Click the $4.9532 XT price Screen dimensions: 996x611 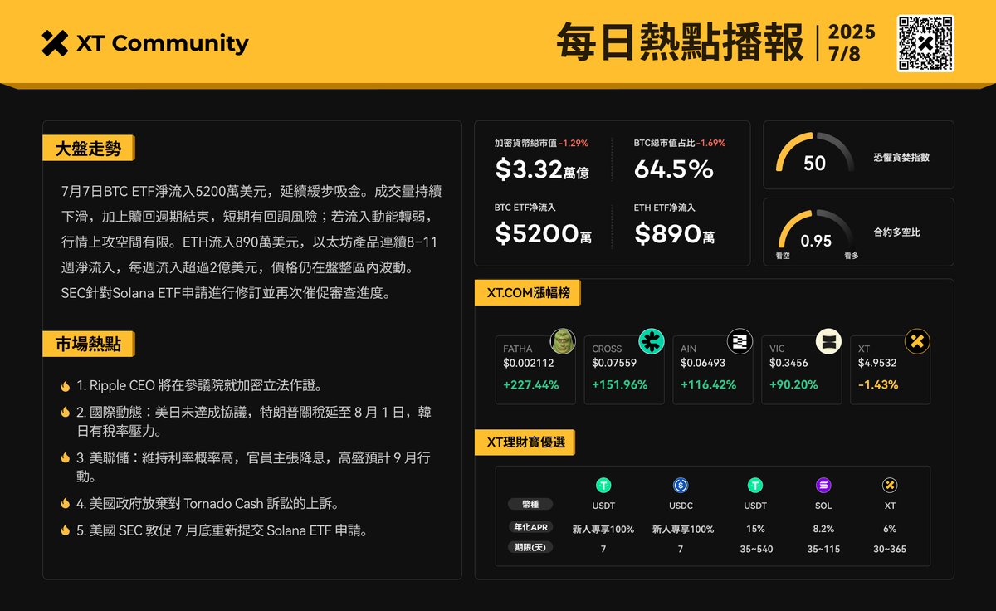(878, 363)
